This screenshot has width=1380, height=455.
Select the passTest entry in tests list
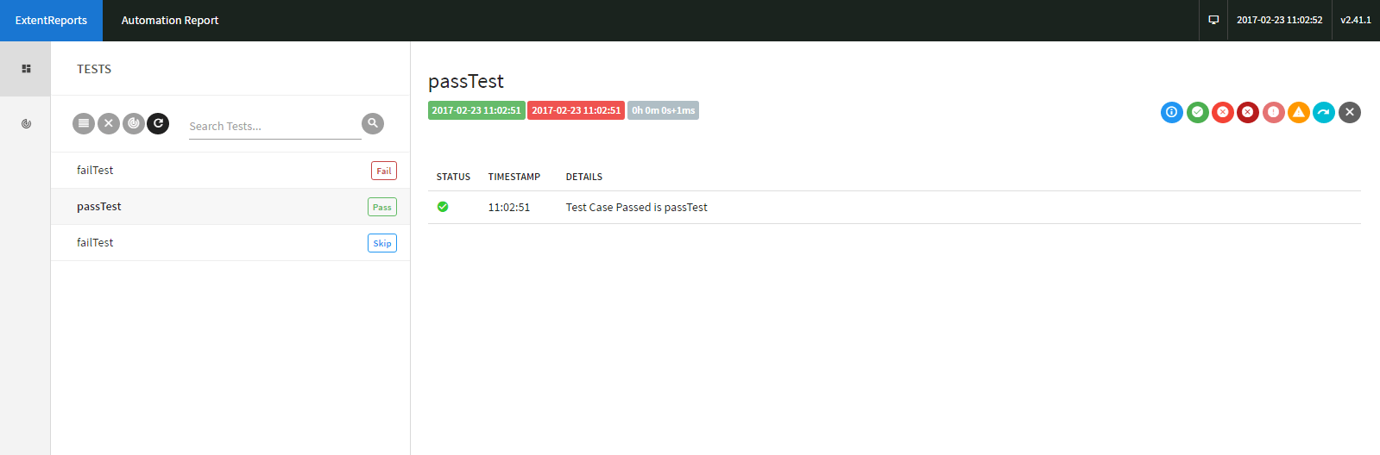[230, 207]
